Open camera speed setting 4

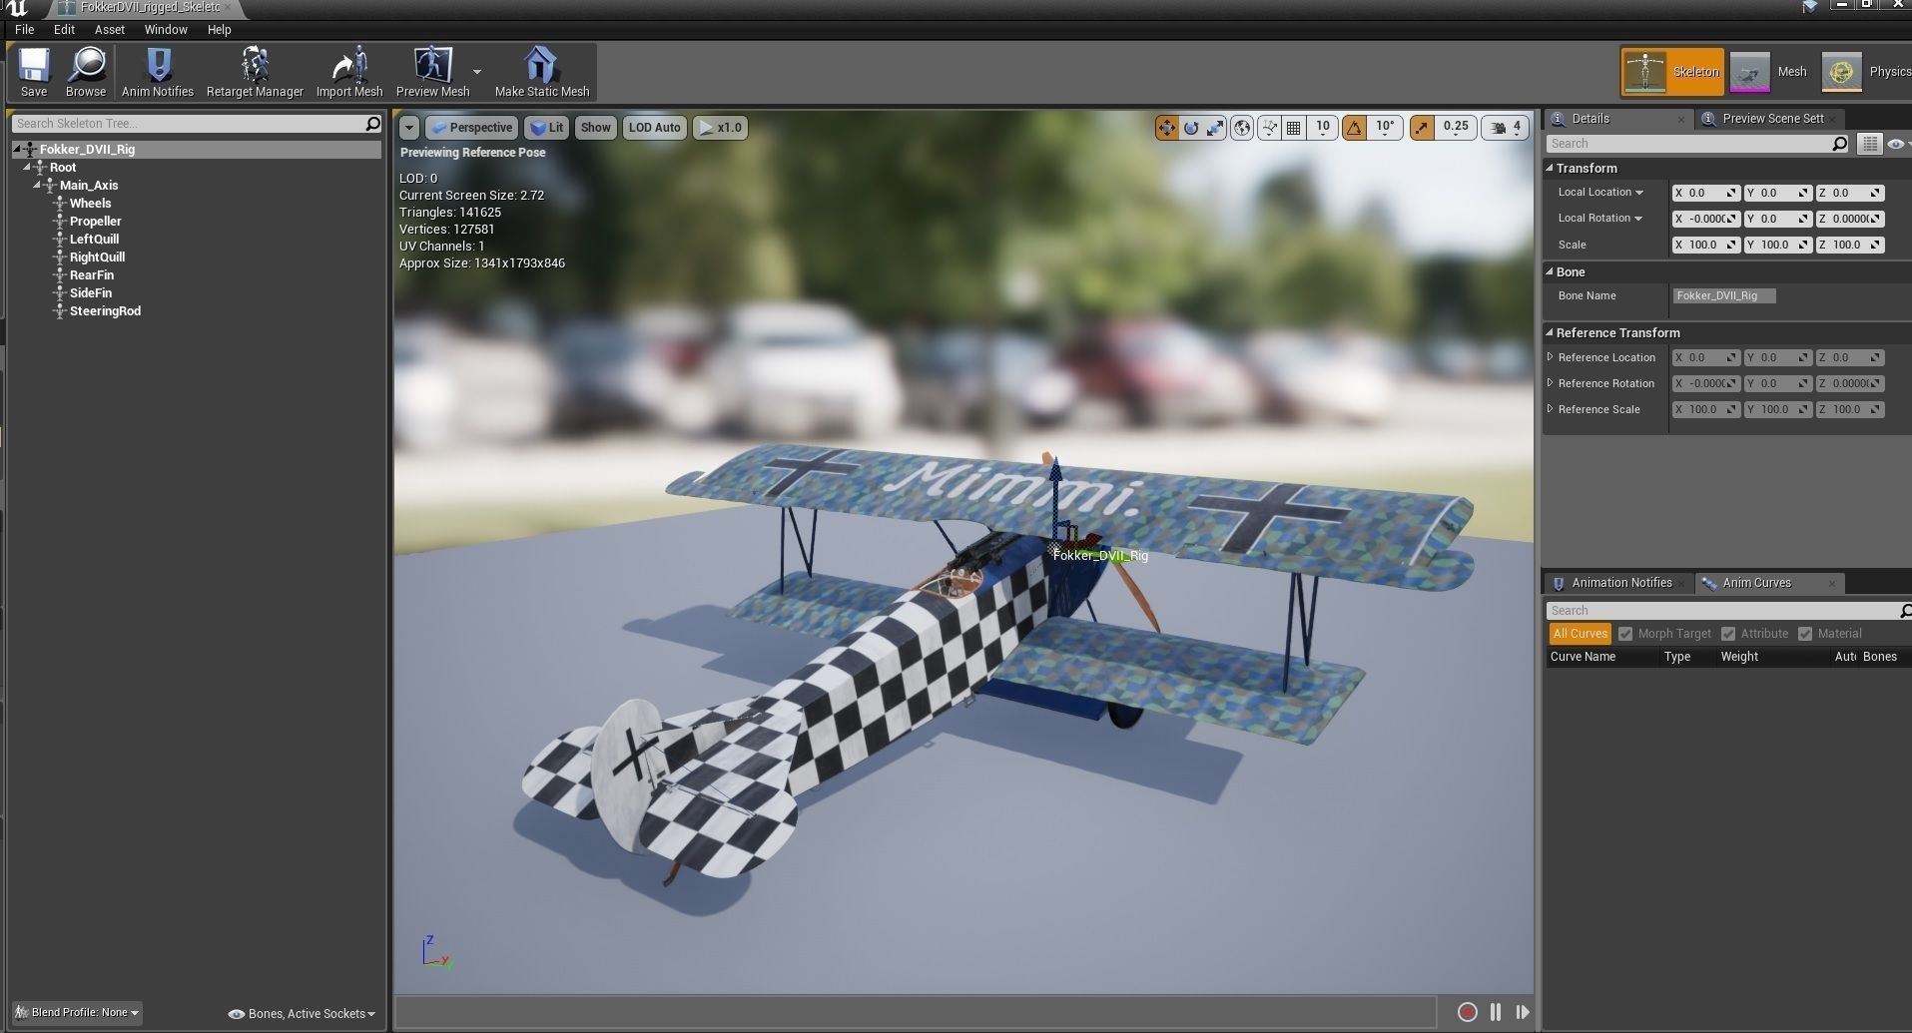1505,128
